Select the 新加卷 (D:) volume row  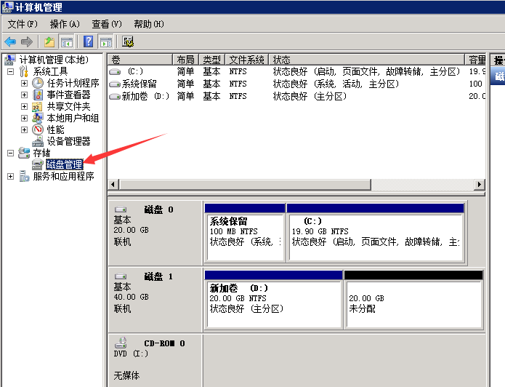145,96
